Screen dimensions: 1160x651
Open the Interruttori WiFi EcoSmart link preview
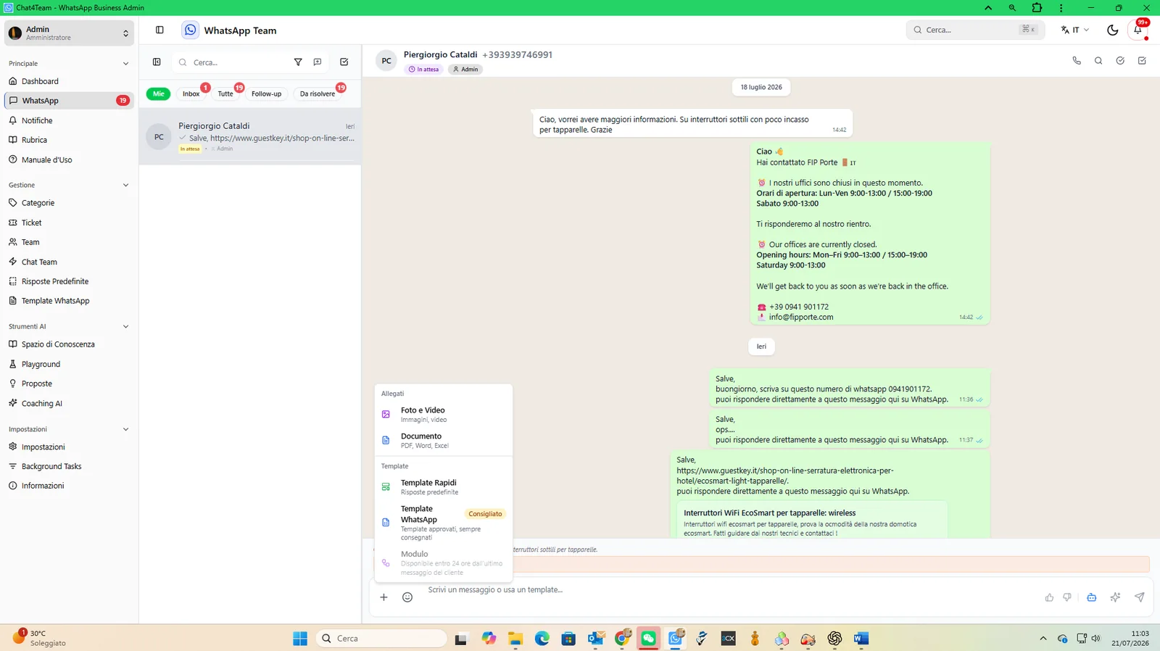click(x=812, y=520)
